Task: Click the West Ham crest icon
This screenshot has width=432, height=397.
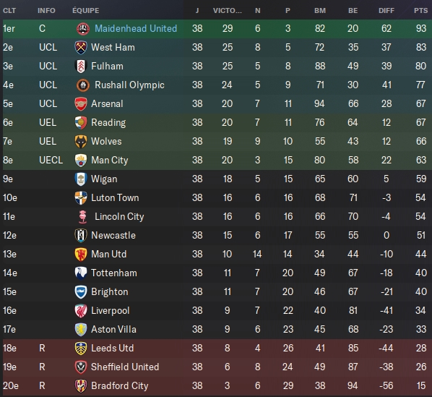Action: [81, 48]
